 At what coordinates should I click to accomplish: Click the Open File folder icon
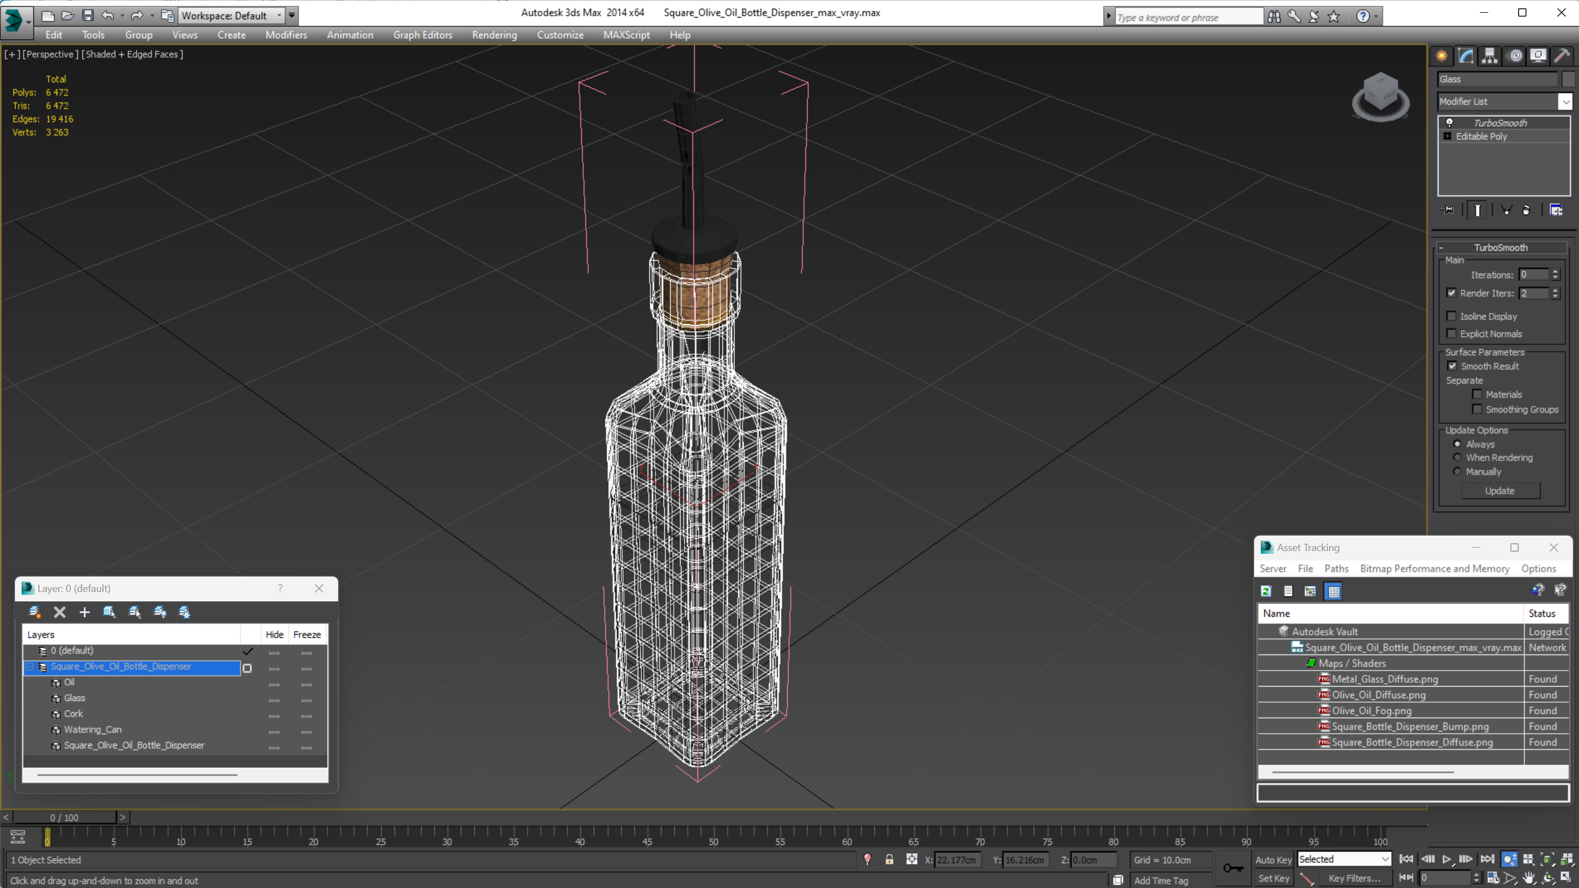tap(68, 15)
